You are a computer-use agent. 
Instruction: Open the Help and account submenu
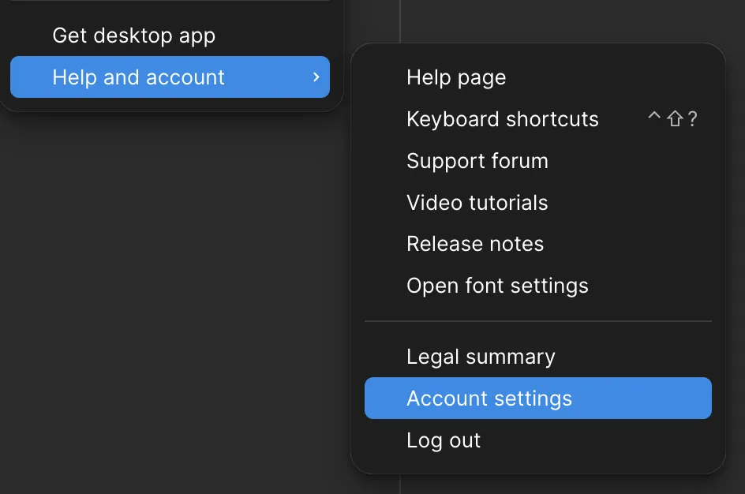coord(138,77)
